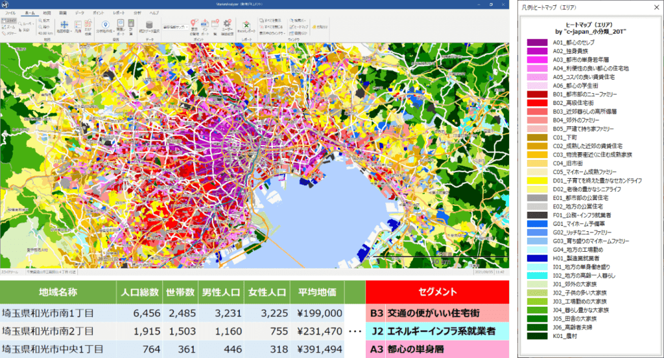Click すべてを閉じる close-all windows
Image resolution: width=664 pixels, height=358 pixels.
271,27
